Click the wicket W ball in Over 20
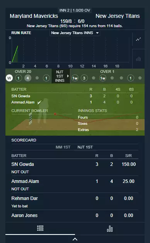This screenshot has width=150, height=243. (9, 78)
